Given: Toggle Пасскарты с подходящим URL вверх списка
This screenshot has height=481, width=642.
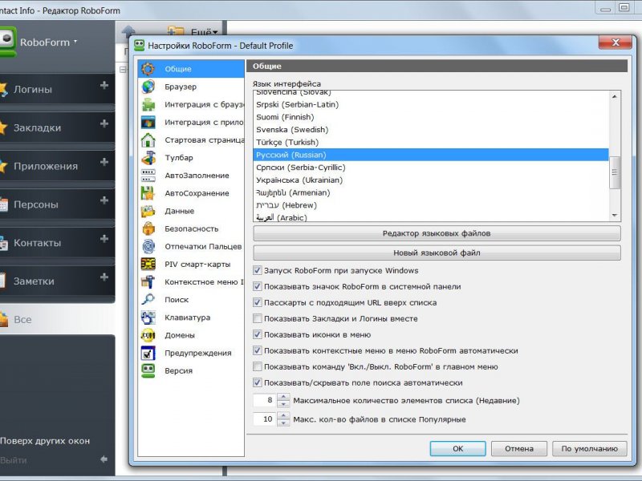Looking at the screenshot, I should pyautogui.click(x=257, y=302).
